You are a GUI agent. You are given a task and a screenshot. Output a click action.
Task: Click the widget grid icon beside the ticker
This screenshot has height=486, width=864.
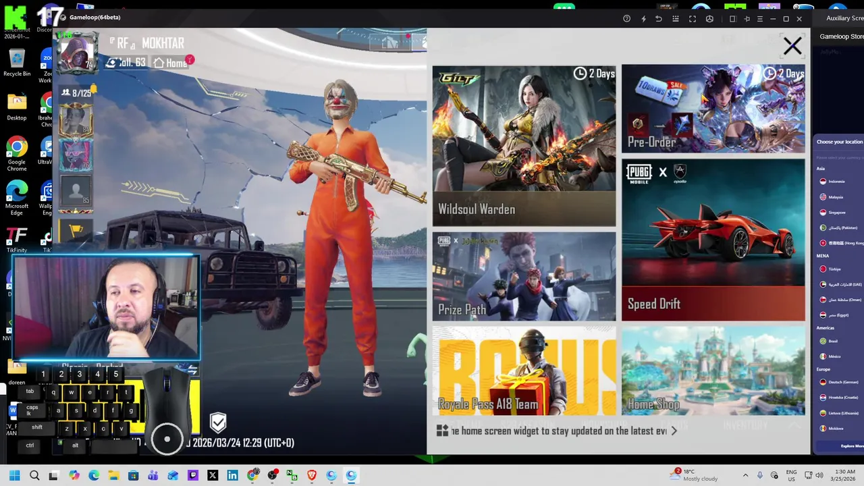tap(442, 431)
